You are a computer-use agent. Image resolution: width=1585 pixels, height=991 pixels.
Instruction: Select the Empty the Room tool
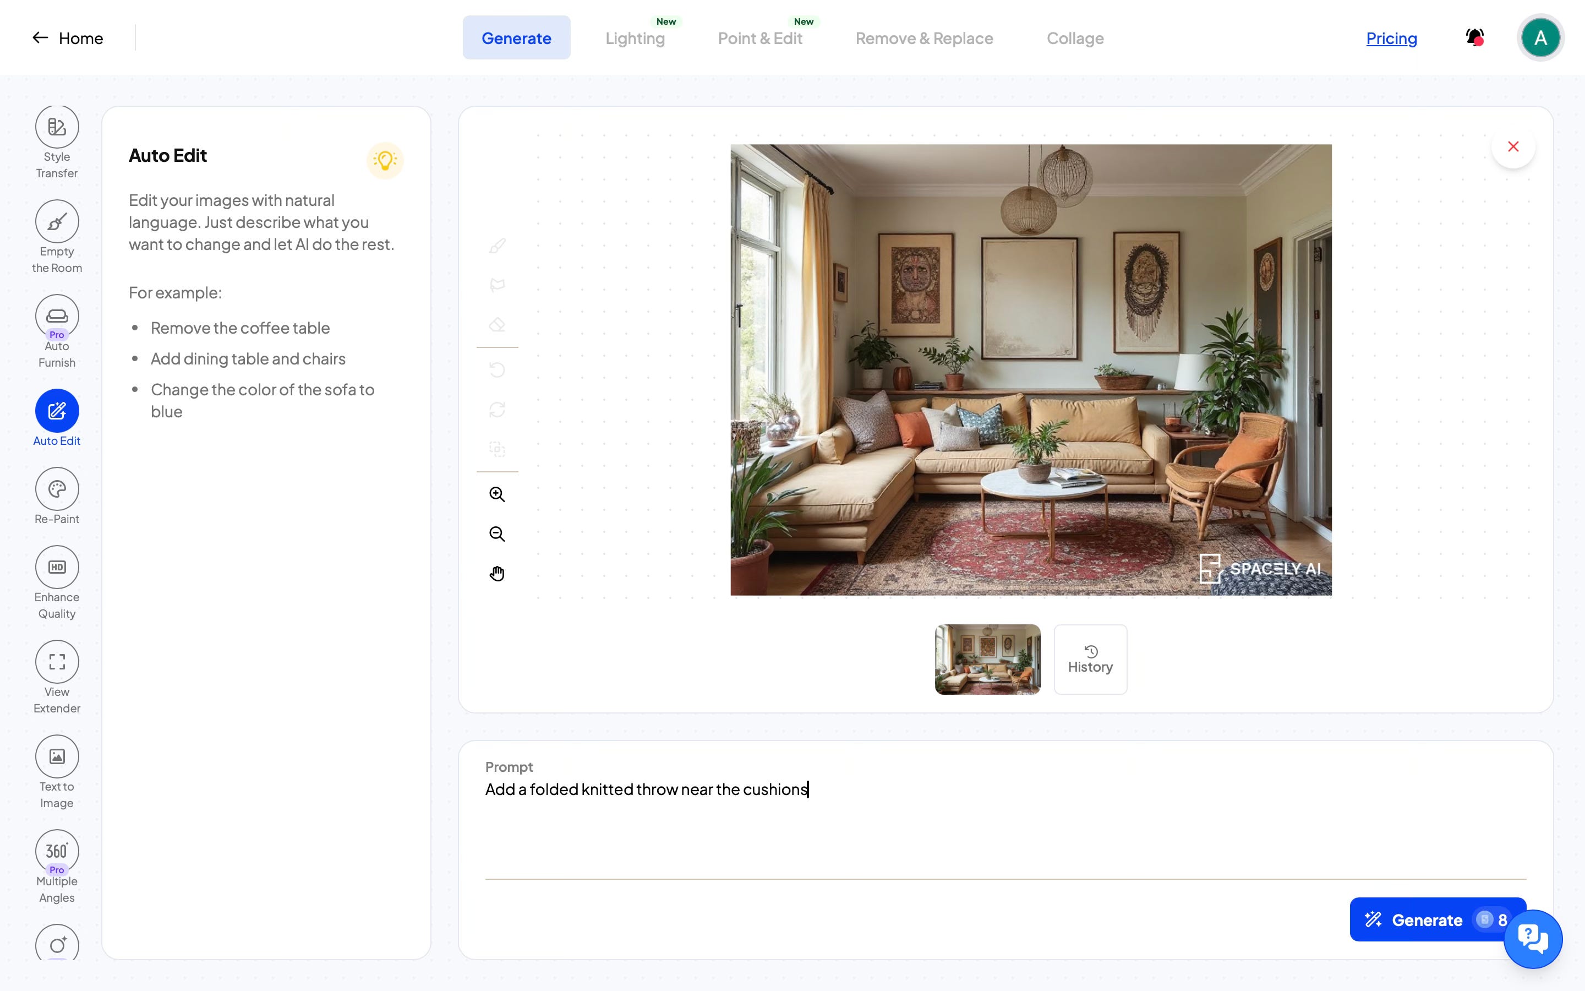pyautogui.click(x=57, y=221)
